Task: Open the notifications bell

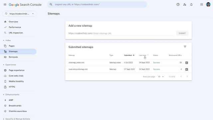Action: 191,4
